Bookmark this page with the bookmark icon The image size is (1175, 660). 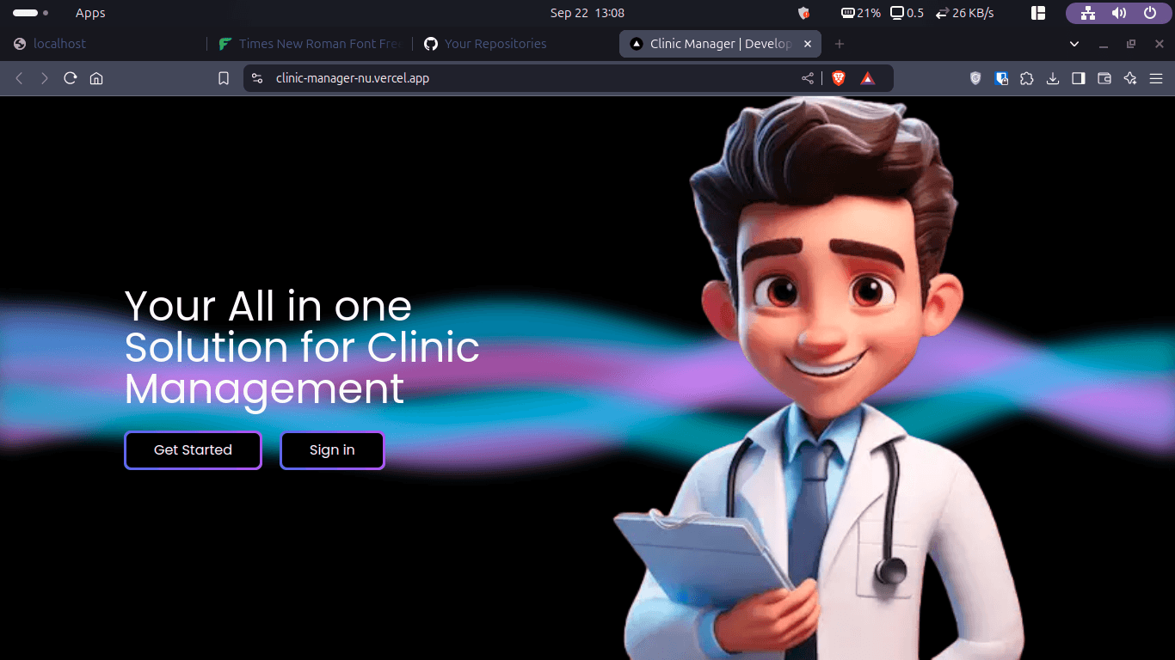point(224,78)
